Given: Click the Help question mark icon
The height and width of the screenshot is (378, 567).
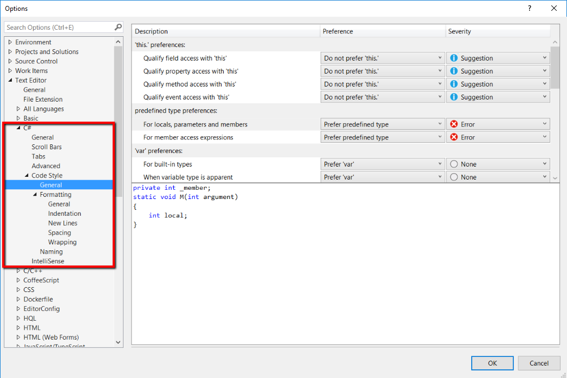Looking at the screenshot, I should 529,8.
